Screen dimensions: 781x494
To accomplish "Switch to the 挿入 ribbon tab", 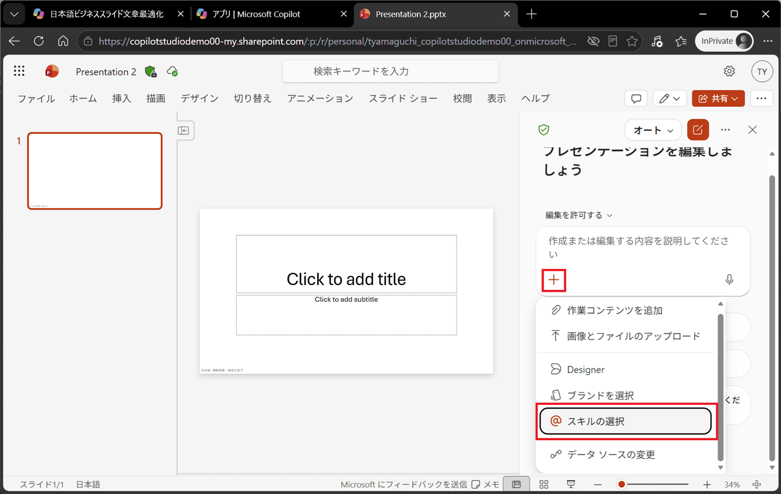I will tap(121, 98).
